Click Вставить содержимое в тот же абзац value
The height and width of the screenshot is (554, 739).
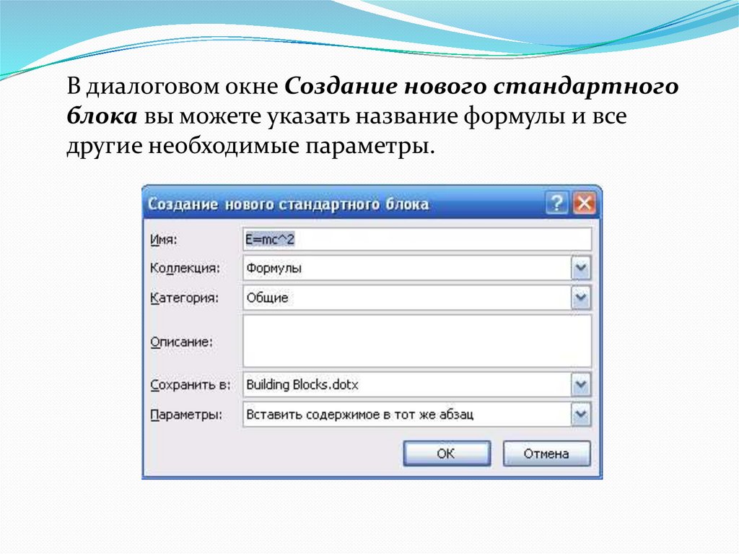359,415
